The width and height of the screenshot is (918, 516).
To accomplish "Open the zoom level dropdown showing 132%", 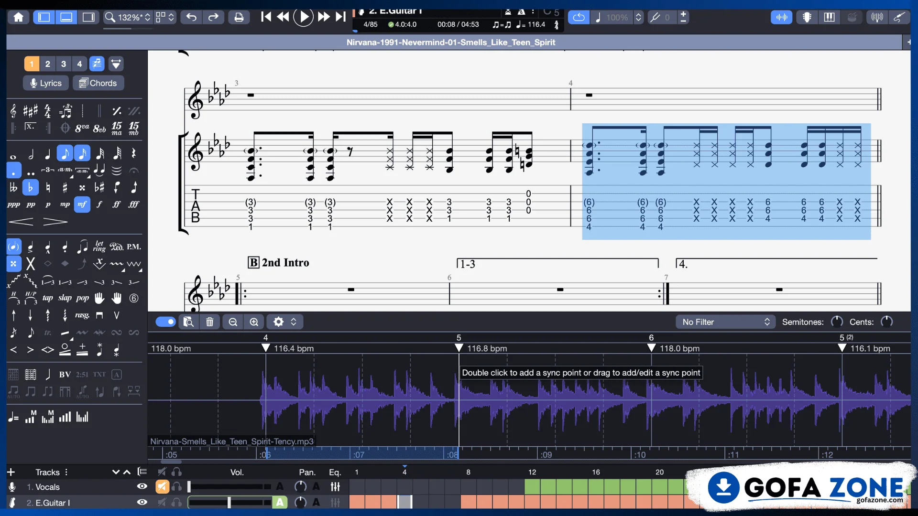I will click(128, 17).
